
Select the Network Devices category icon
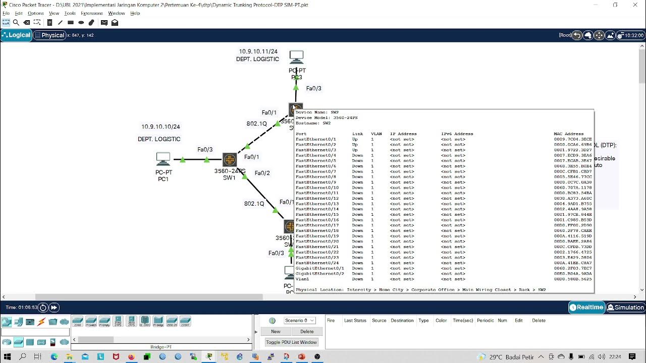point(7,322)
